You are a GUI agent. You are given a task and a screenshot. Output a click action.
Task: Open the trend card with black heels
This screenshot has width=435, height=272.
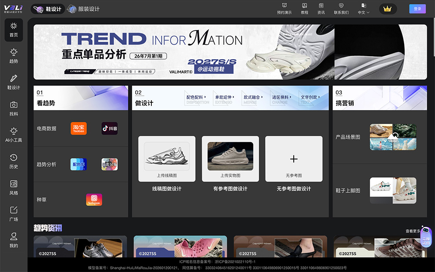click(x=280, y=246)
